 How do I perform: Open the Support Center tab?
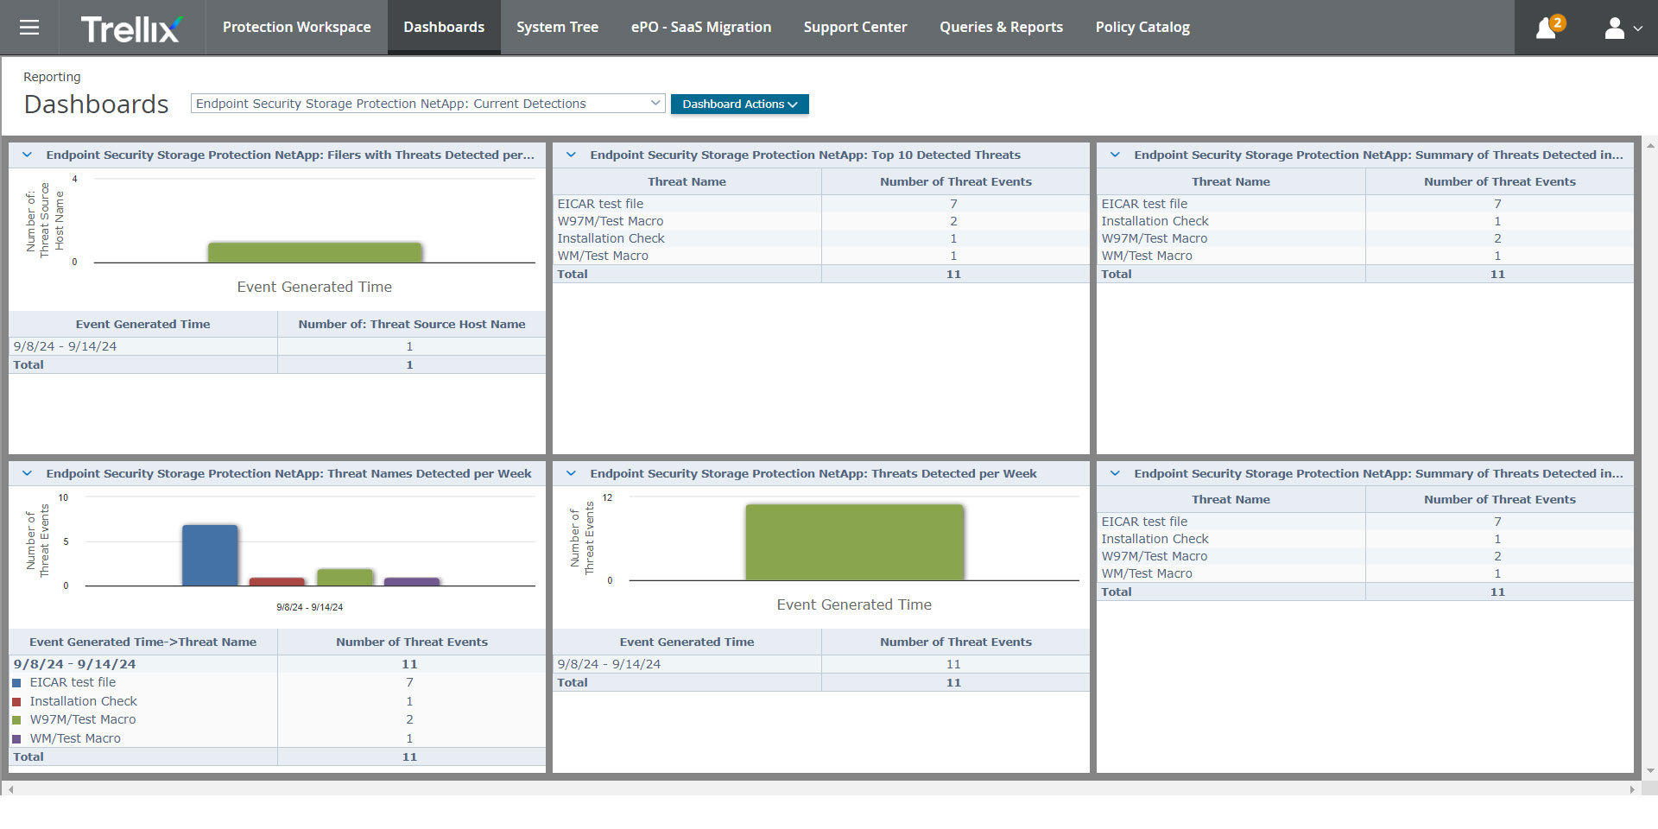click(x=855, y=28)
